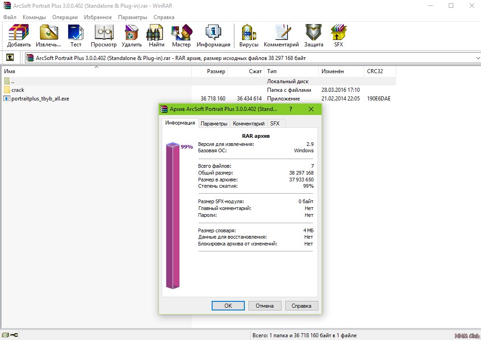Launch the Мастер (Wizard) tool
Image resolution: width=481 pixels, height=340 pixels.
pyautogui.click(x=181, y=35)
